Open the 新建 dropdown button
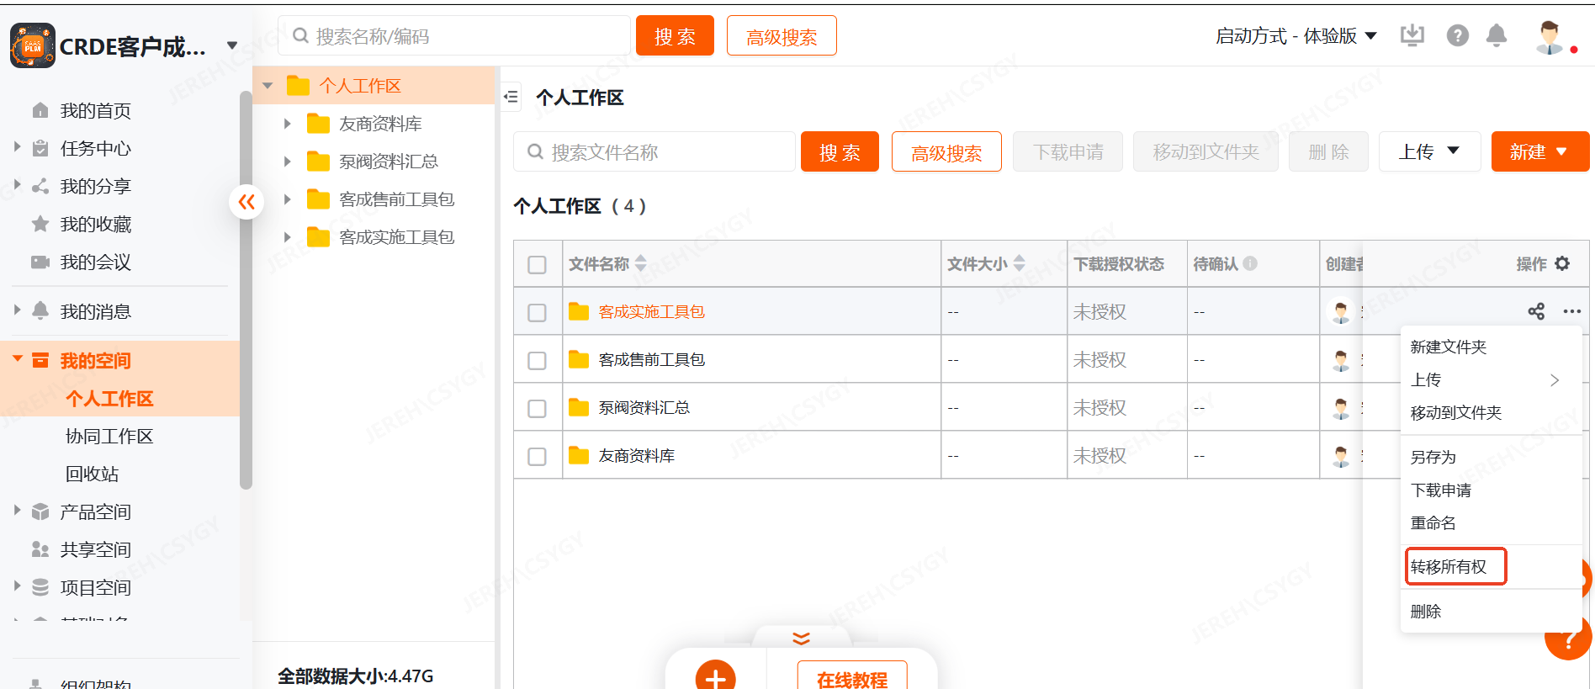The image size is (1595, 689). coord(1539,152)
